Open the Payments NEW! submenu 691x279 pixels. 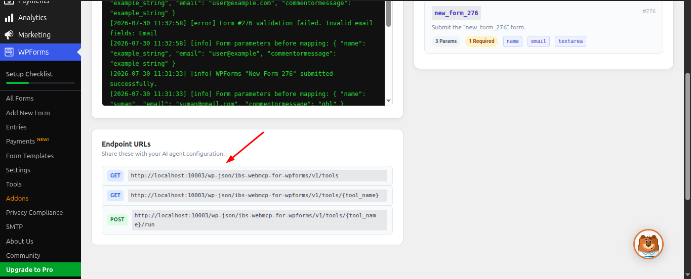(27, 141)
